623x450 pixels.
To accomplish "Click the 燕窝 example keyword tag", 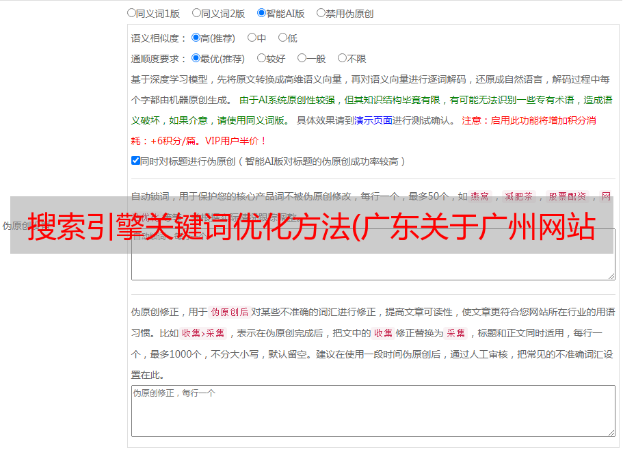I will tap(479, 196).
